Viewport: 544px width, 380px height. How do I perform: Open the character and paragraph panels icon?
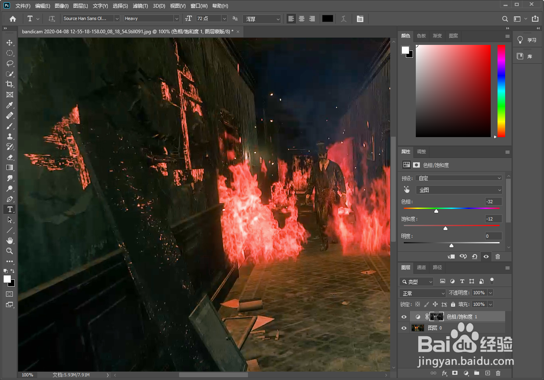click(360, 19)
